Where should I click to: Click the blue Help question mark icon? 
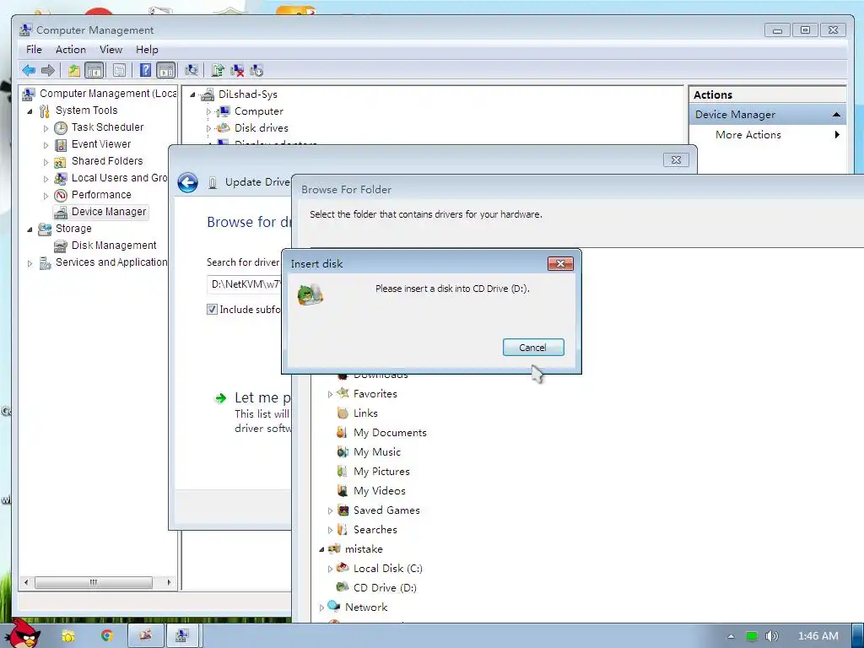(145, 71)
